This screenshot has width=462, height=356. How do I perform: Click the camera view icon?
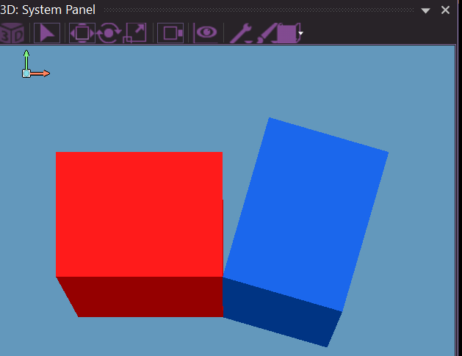tap(170, 33)
